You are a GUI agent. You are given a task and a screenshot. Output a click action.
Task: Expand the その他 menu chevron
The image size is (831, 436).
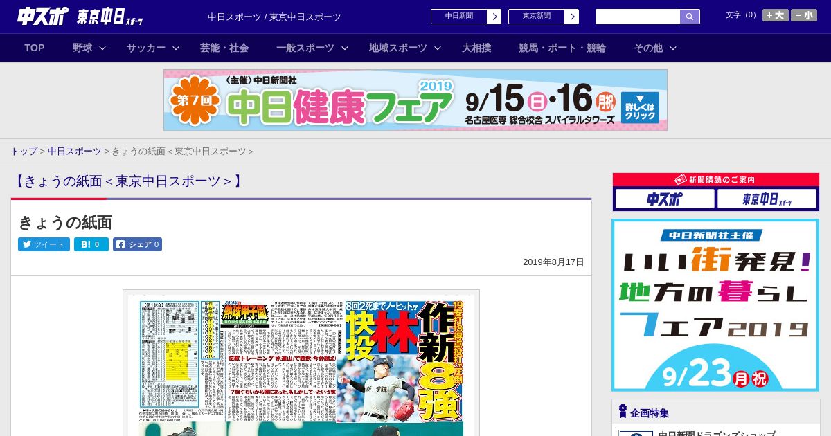pyautogui.click(x=673, y=48)
